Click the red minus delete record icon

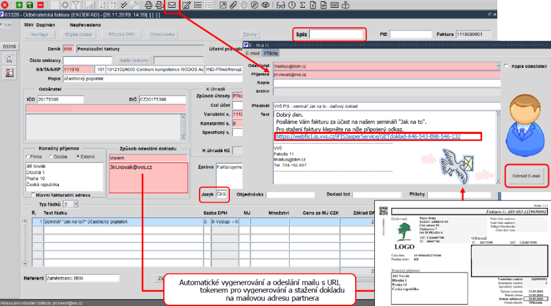tap(40, 5)
